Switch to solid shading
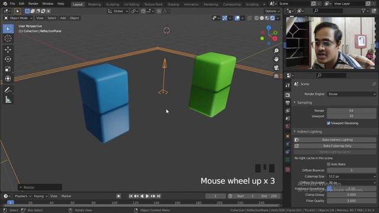 pyautogui.click(x=262, y=18)
